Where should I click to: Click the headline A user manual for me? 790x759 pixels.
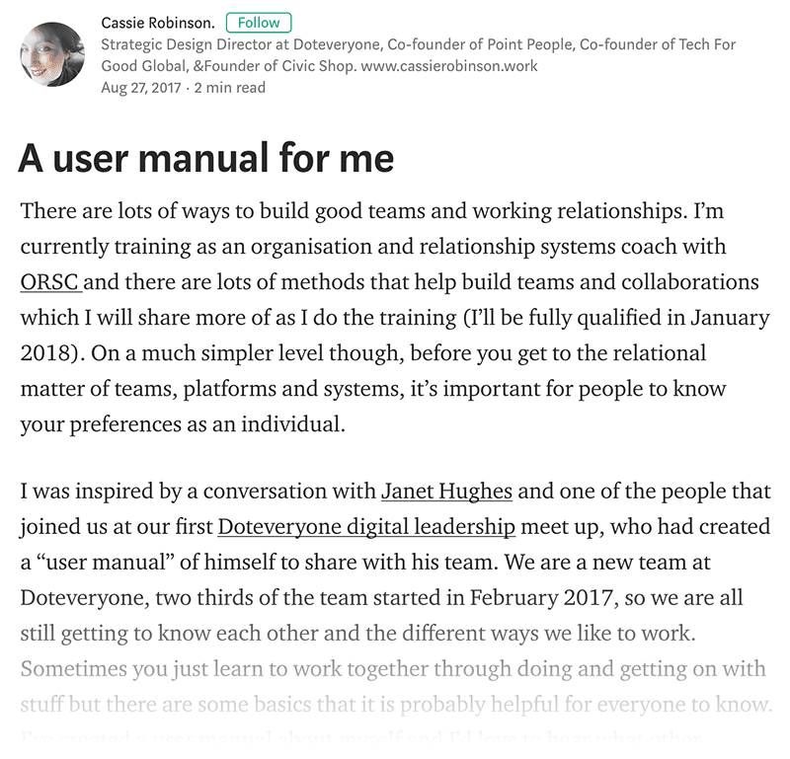point(206,158)
